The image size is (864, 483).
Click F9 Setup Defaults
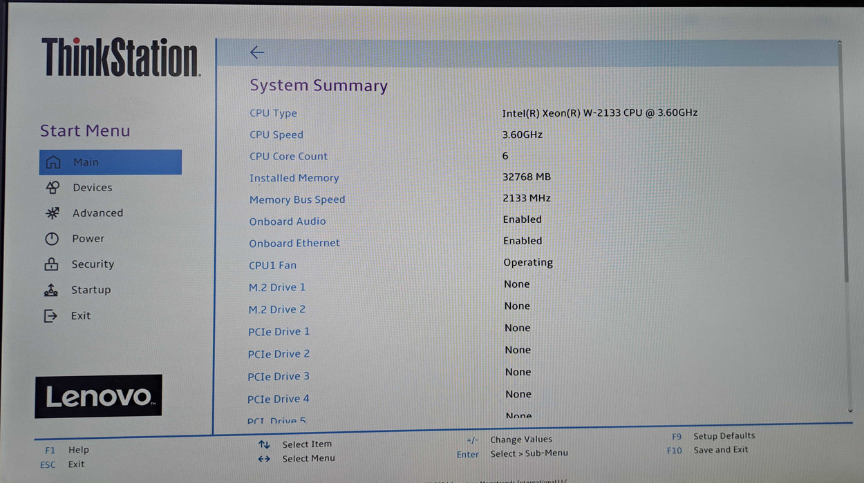[x=713, y=436]
